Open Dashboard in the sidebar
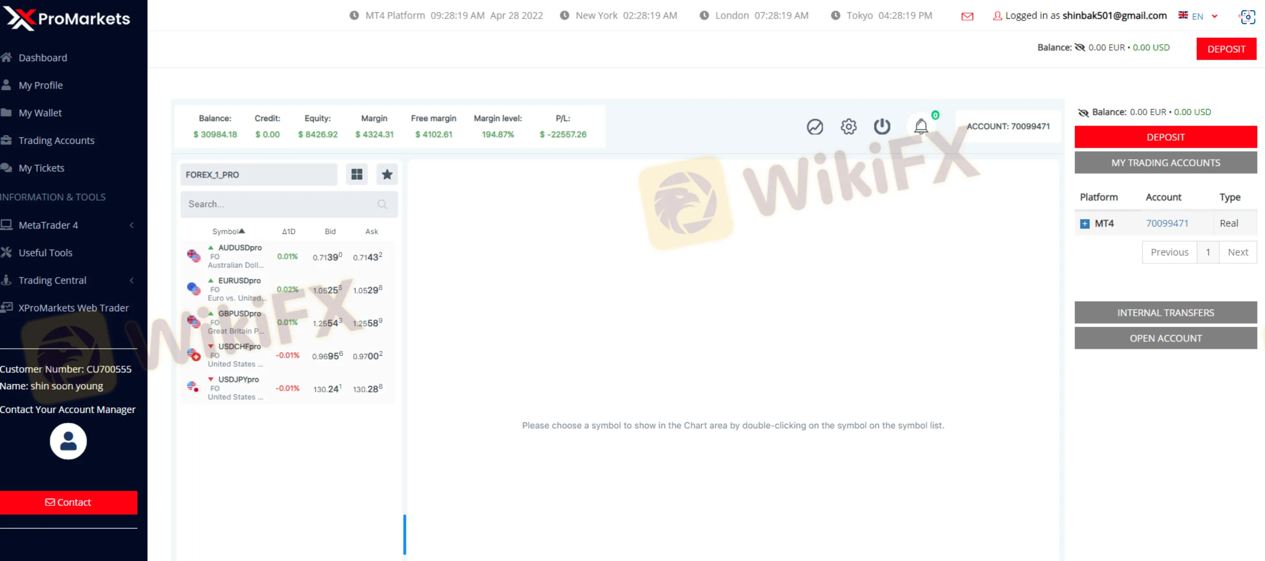Image resolution: width=1265 pixels, height=561 pixels. [43, 58]
